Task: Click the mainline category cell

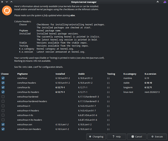Action: click(128, 78)
